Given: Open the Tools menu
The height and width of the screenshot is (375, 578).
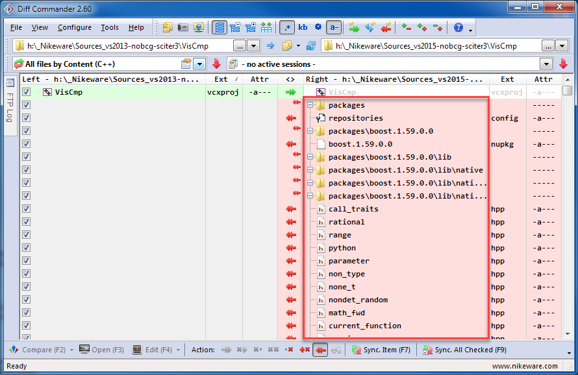Looking at the screenshot, I should click(110, 27).
